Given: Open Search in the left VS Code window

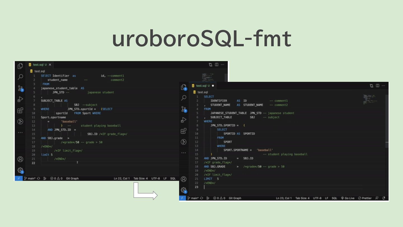Looking at the screenshot, I should coord(20,77).
